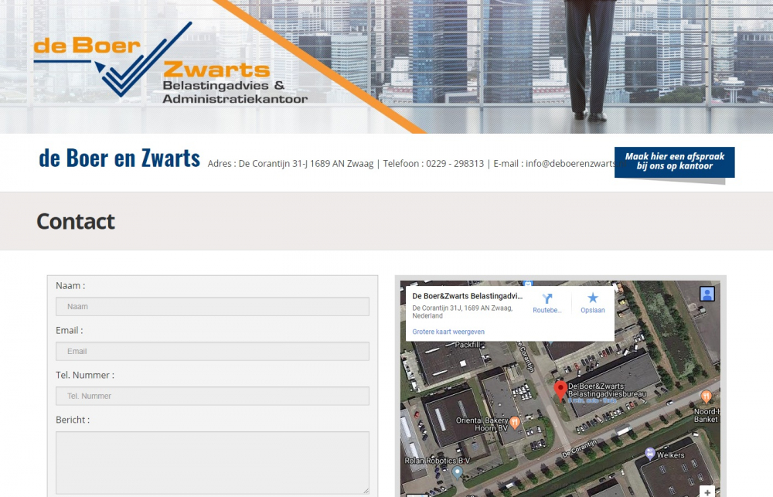This screenshot has height=497, width=773.
Task: Click the de Boer Zwarts logo
Action: 171,62
